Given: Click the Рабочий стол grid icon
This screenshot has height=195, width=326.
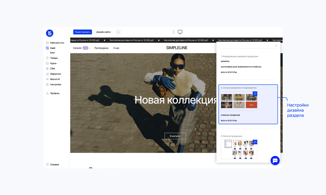Looking at the screenshot, I should click(47, 43).
